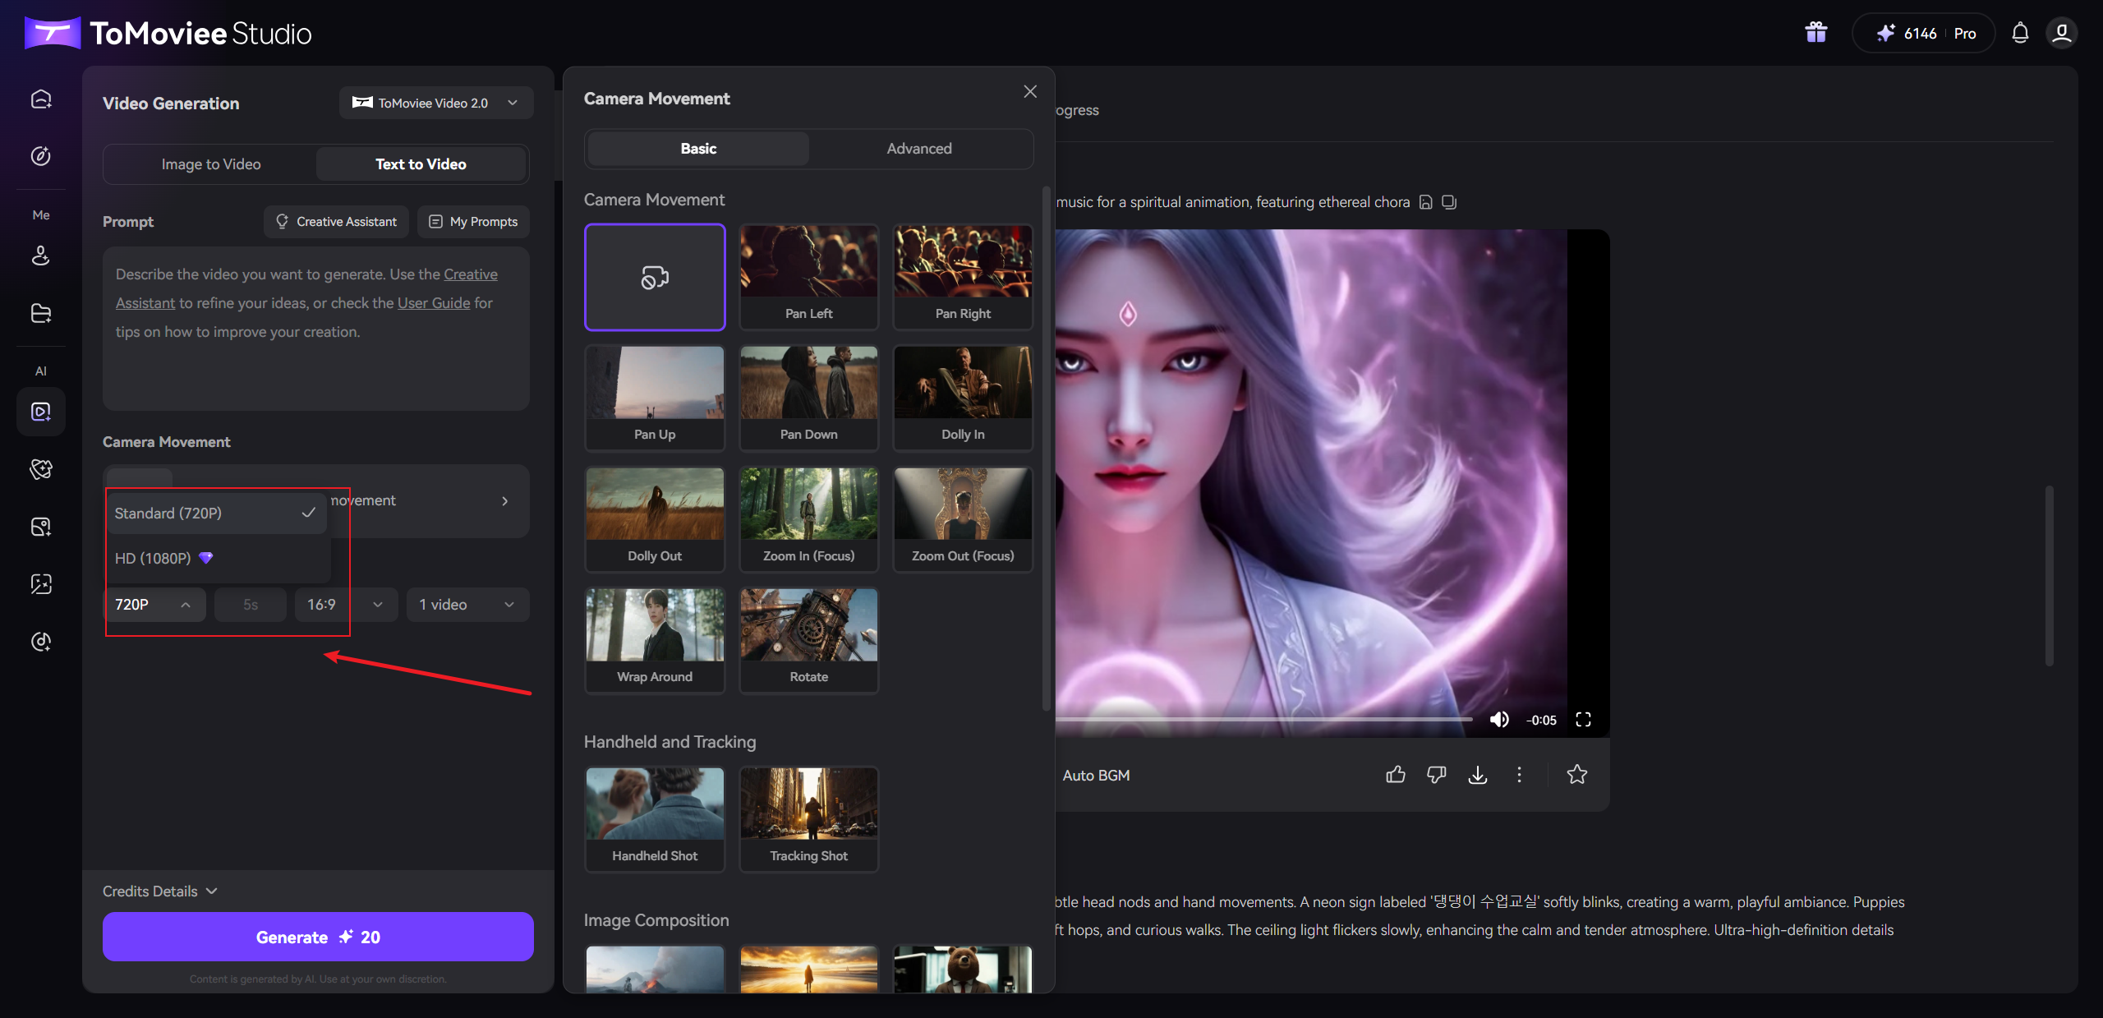Open the assets folder icon in sidebar
Viewport: 2103px width, 1018px height.
pyautogui.click(x=41, y=313)
